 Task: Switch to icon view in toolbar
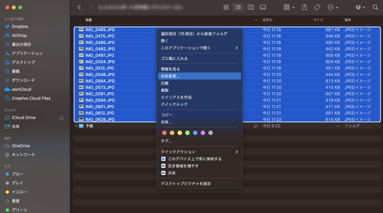click(226, 7)
